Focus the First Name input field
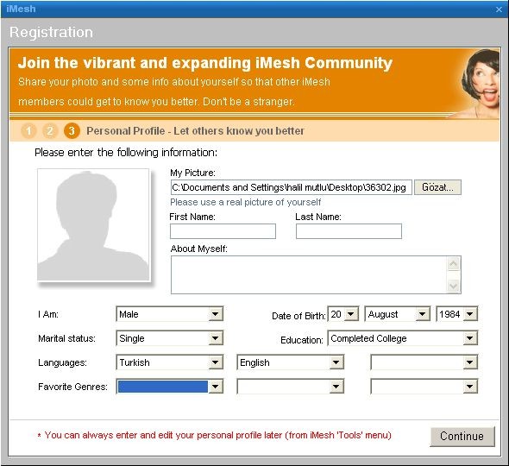 (x=223, y=231)
